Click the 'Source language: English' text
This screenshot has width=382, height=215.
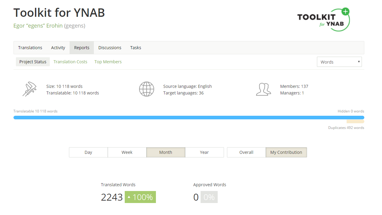pos(187,86)
